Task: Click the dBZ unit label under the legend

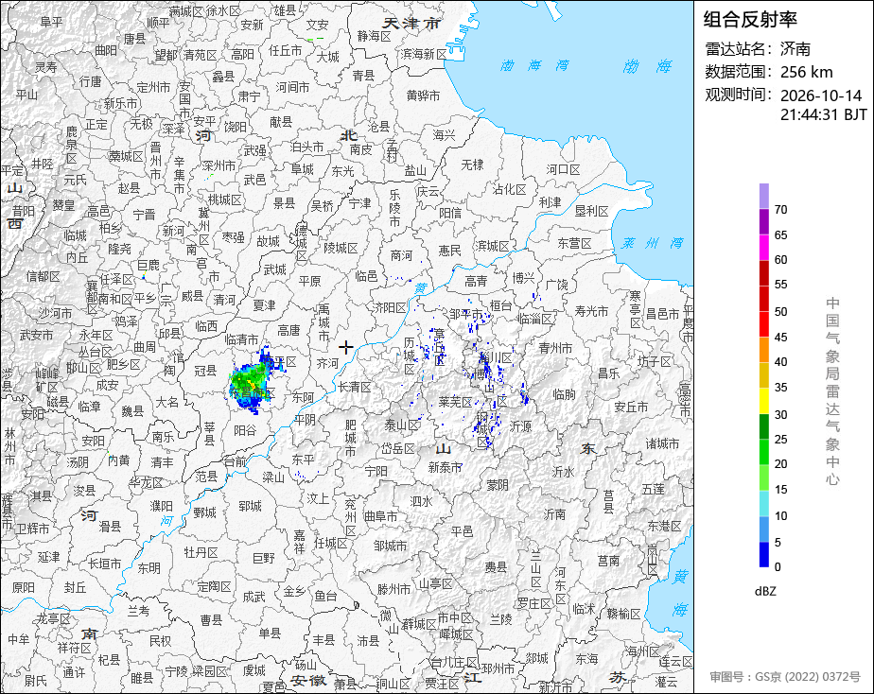Action: pyautogui.click(x=765, y=591)
